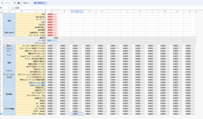Select the 全体 merged category cell
Screen dimensions: 203x119
coord(9,20)
